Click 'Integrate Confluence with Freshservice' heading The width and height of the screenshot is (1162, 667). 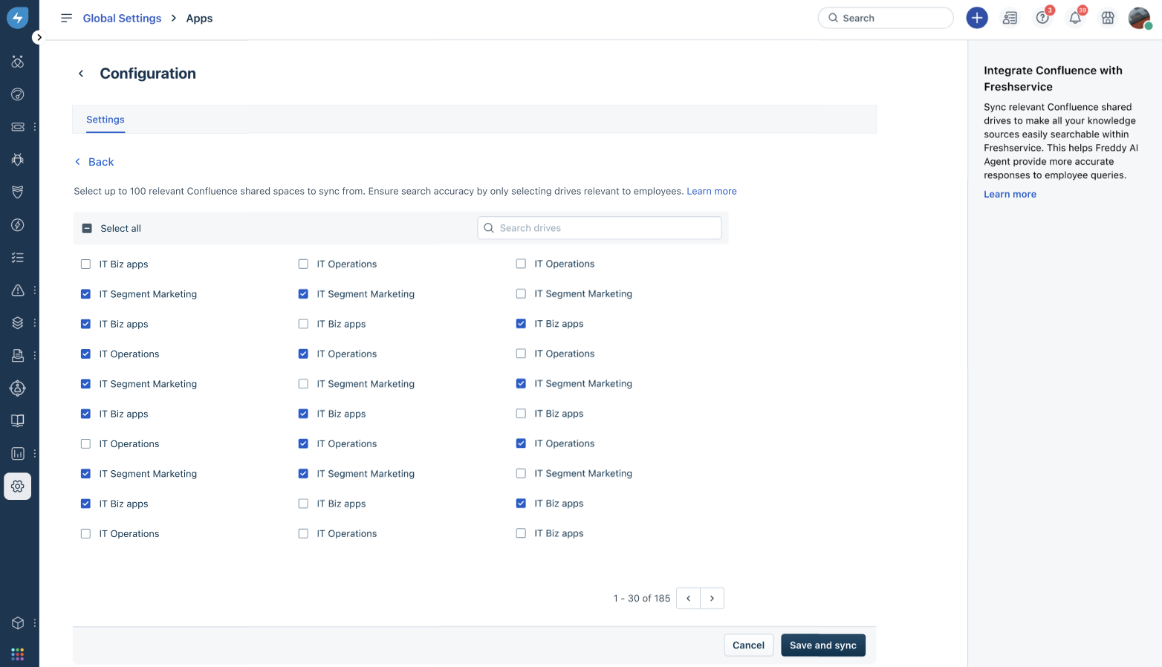pos(1053,79)
